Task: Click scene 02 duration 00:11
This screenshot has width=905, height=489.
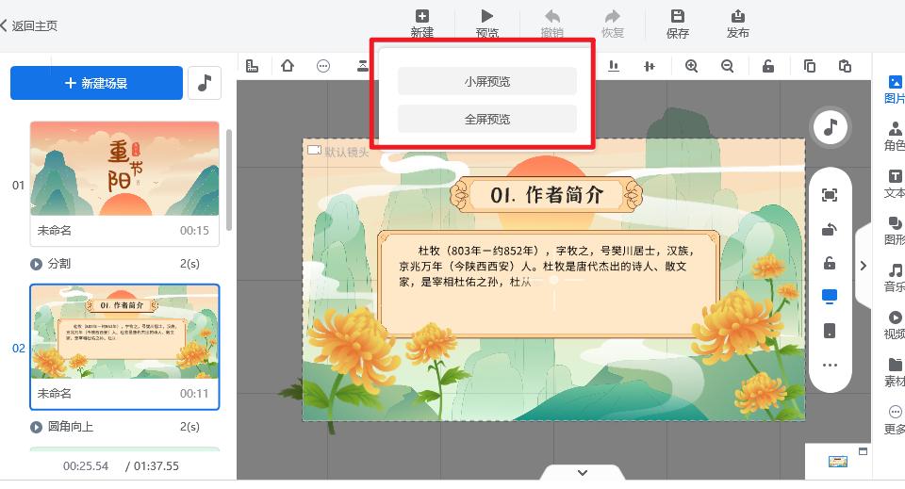Action: click(194, 394)
